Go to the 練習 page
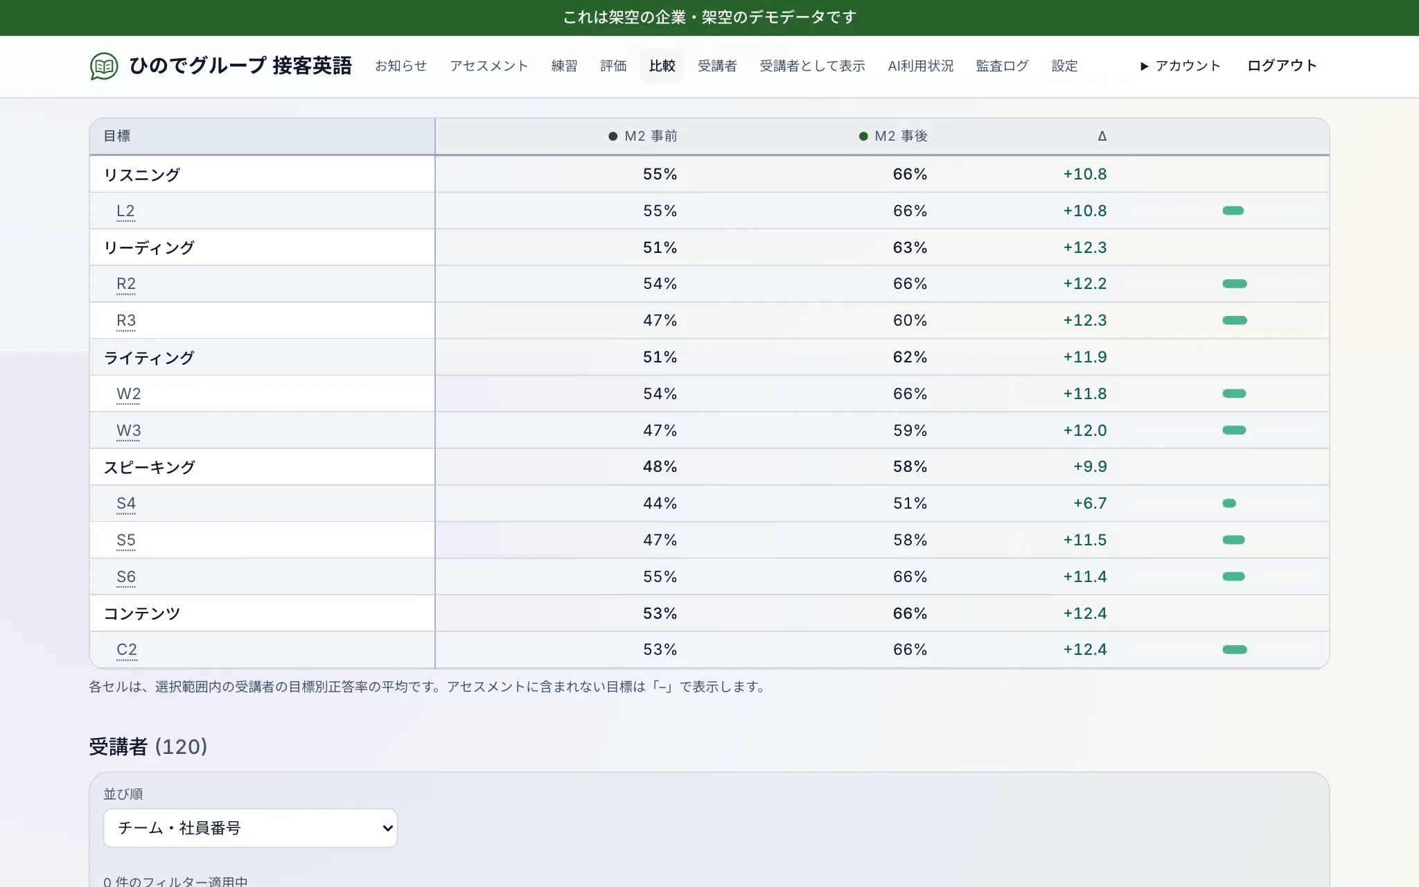 pyautogui.click(x=564, y=67)
